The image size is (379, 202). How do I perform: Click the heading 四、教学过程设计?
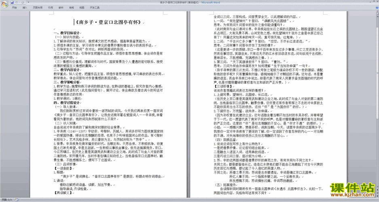tap(66, 103)
